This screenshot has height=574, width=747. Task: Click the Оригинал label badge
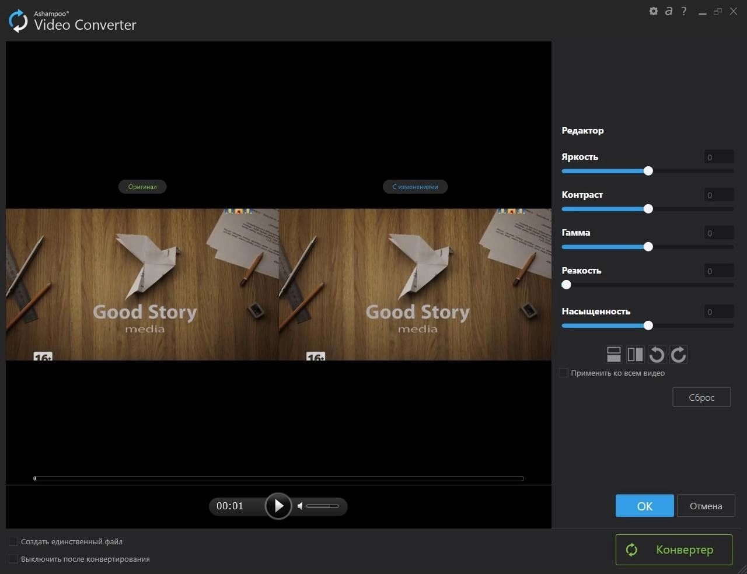pyautogui.click(x=142, y=187)
